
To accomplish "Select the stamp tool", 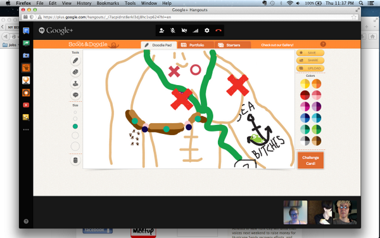I will coord(75,83).
